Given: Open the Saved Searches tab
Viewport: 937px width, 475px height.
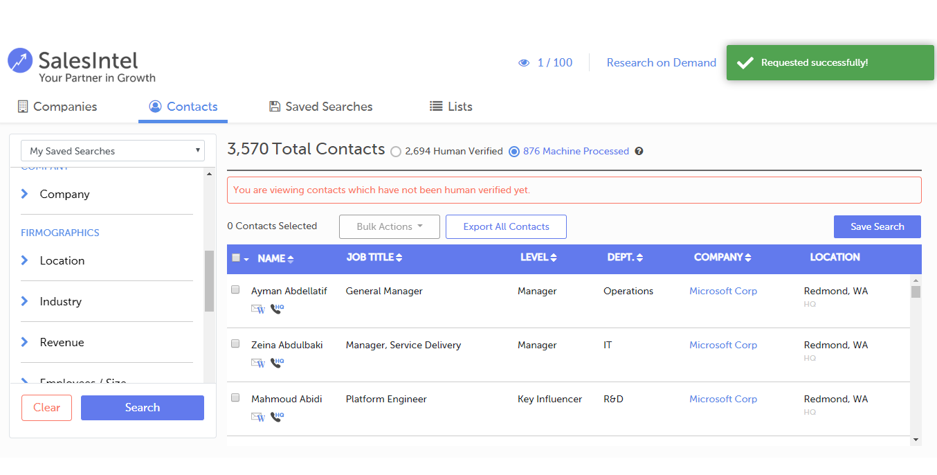Looking at the screenshot, I should click(321, 107).
